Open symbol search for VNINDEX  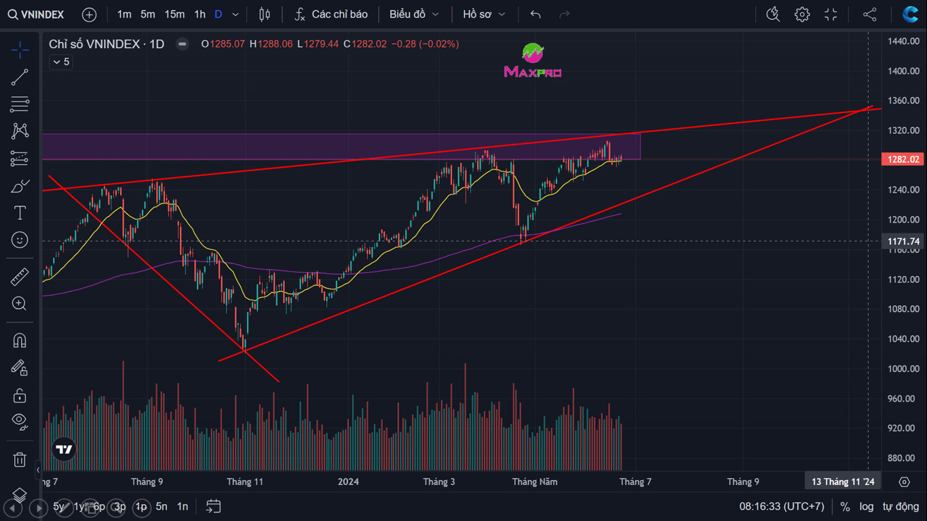coord(35,14)
